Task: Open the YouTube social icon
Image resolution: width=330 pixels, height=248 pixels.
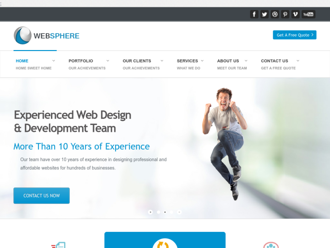Action: (308, 14)
